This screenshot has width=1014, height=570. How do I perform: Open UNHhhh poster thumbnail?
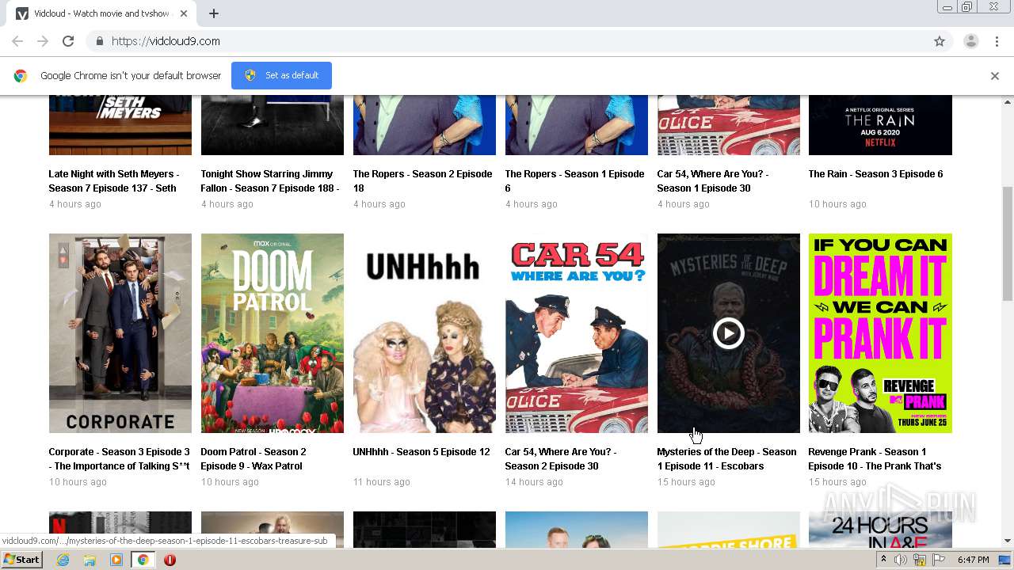pos(425,333)
